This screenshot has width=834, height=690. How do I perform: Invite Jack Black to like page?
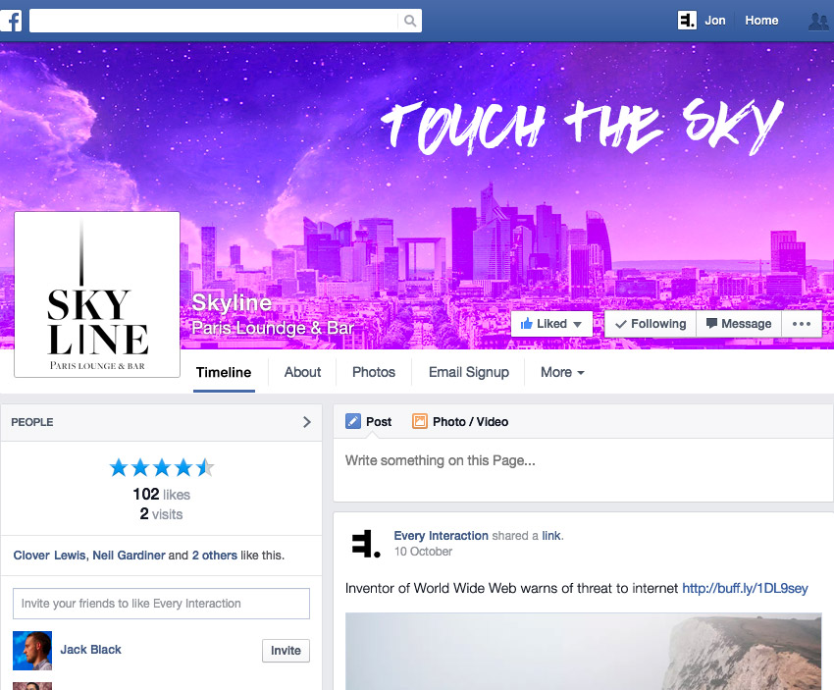pos(286,651)
